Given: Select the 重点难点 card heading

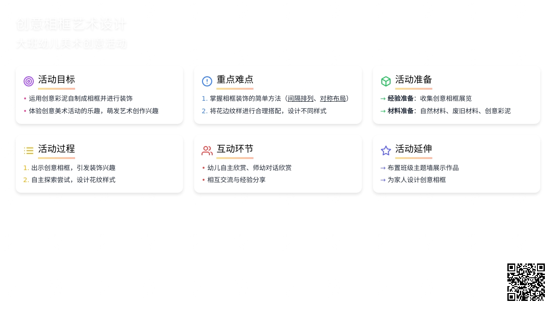Looking at the screenshot, I should pyautogui.click(x=235, y=80).
